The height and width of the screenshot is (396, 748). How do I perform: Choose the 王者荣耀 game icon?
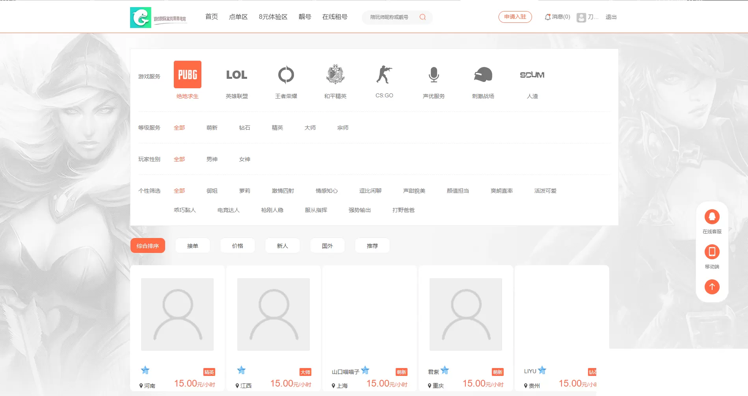[x=286, y=74]
